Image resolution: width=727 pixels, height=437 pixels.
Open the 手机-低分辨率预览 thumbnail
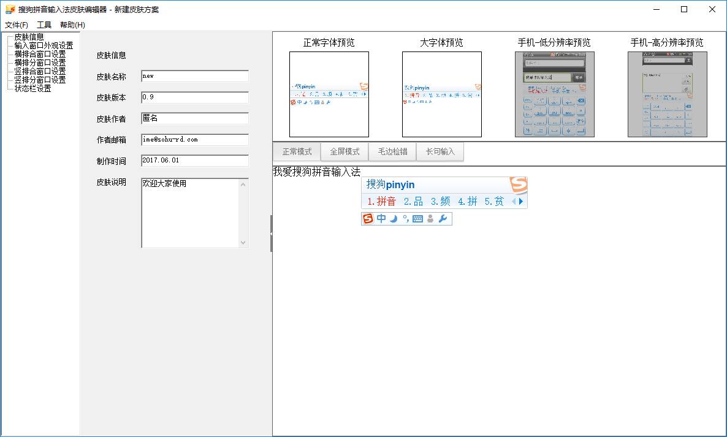[555, 94]
